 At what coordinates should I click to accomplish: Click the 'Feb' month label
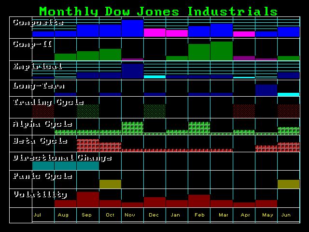click(199, 215)
